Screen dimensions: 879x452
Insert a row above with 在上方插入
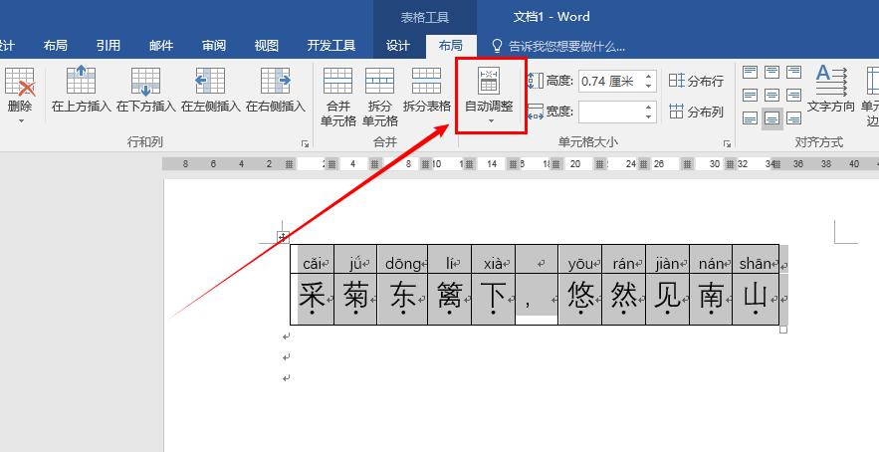(x=82, y=89)
